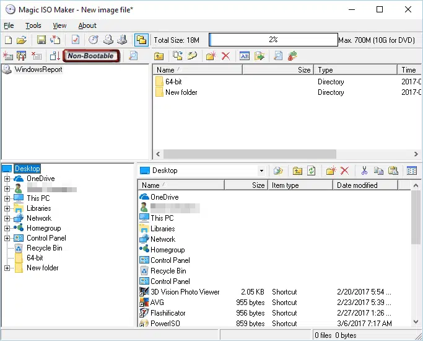Image resolution: width=423 pixels, height=341 pixels.
Task: Sort ISO list by the Time column
Action: [409, 70]
